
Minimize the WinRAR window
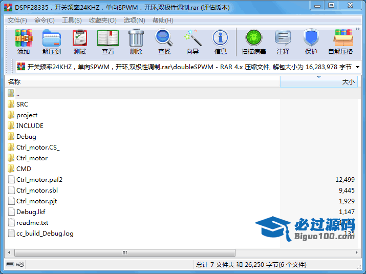(x=317, y=6)
